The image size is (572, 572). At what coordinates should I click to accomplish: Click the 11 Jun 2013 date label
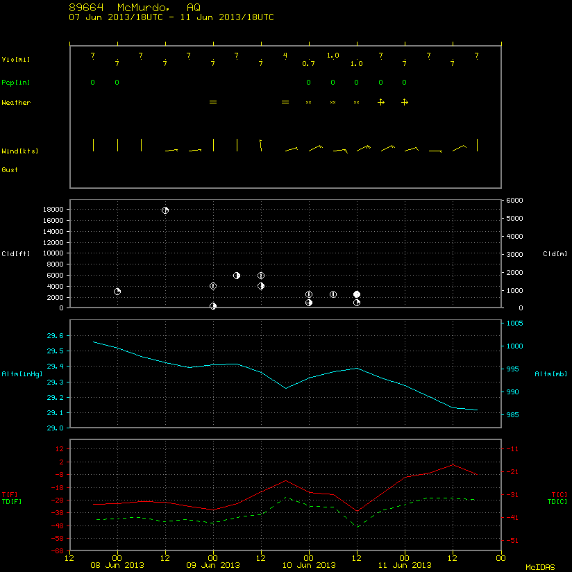click(405, 565)
